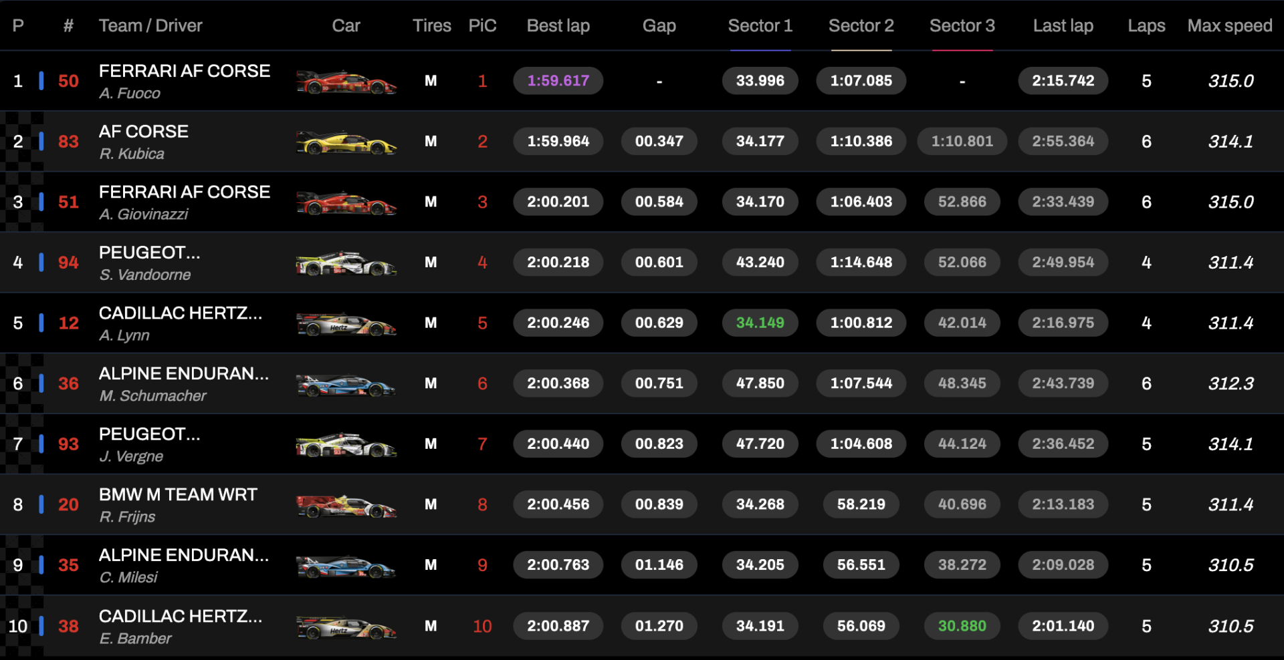Screen dimensions: 1284x660
Task: Click car number 83
Action: pyautogui.click(x=68, y=142)
